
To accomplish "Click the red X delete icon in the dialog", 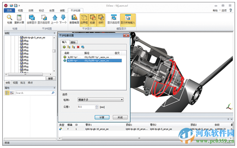I will point(78,47).
